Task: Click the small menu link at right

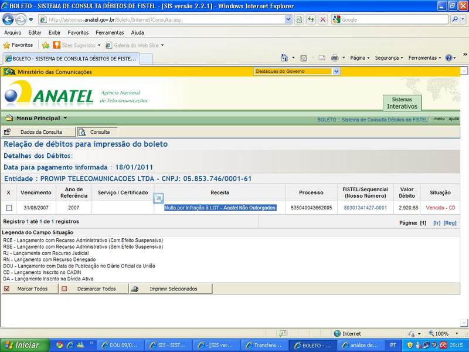Action: (x=439, y=119)
